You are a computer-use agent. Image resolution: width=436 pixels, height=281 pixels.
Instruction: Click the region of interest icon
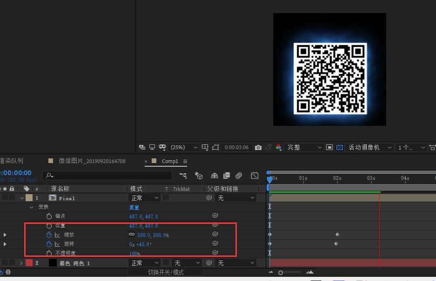tap(215, 147)
